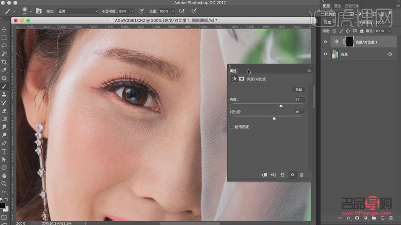Switch to the 历史记录 tab
Viewport: 401px width, 225px height.
(353, 6)
